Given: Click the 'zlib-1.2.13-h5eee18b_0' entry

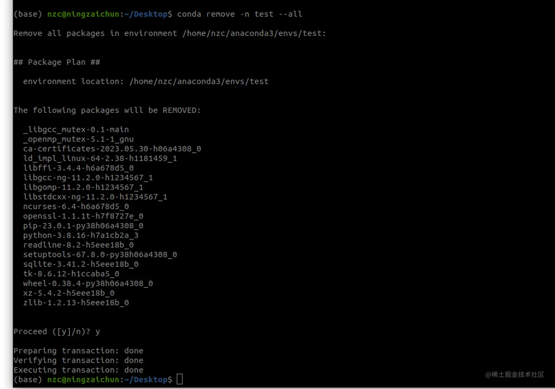Looking at the screenshot, I should (76, 302).
